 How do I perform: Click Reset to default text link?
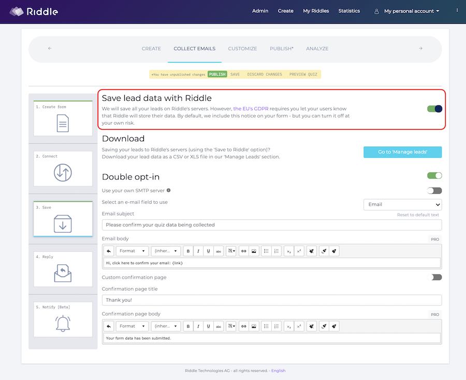coord(418,215)
